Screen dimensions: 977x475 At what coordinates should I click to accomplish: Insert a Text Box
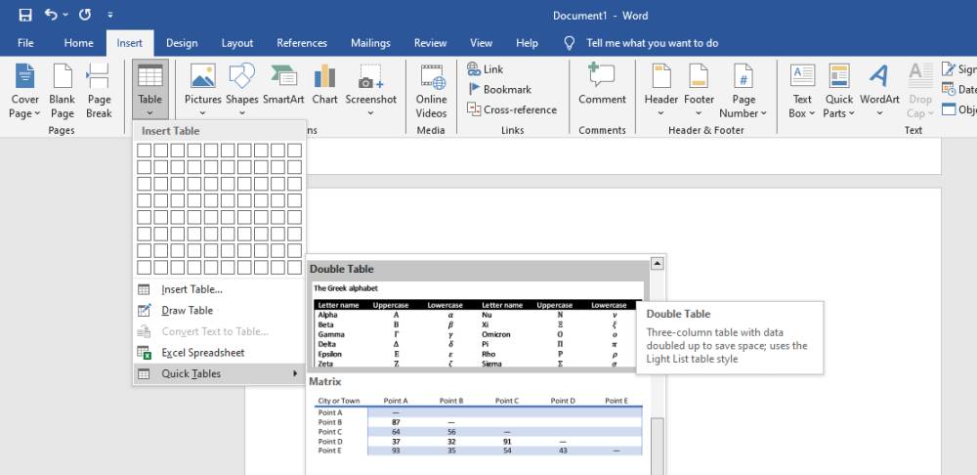(802, 90)
